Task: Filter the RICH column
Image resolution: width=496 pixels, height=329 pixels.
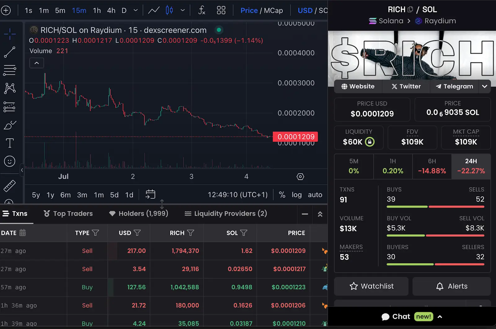Action: 191,233
